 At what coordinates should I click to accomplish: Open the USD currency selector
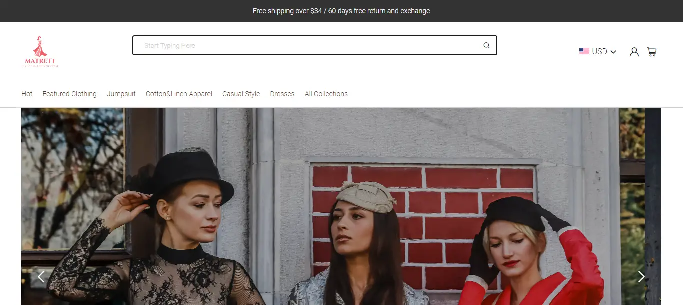(x=599, y=52)
